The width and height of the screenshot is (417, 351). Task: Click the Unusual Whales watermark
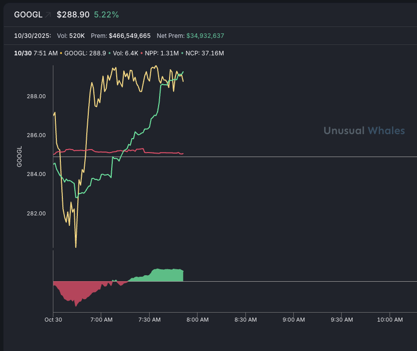[x=364, y=131]
